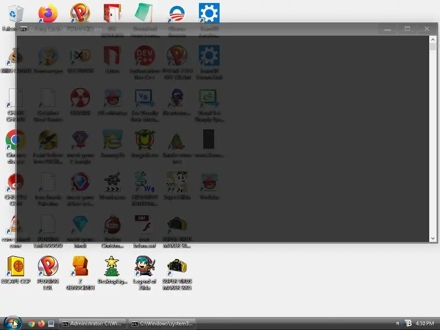Launch the Firefox shortcut on the desktop
Screen dimensions: 440x330
48,13
